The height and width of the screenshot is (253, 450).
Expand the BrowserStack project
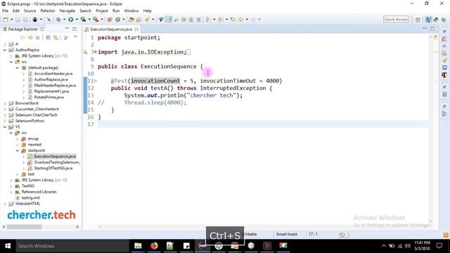5,103
